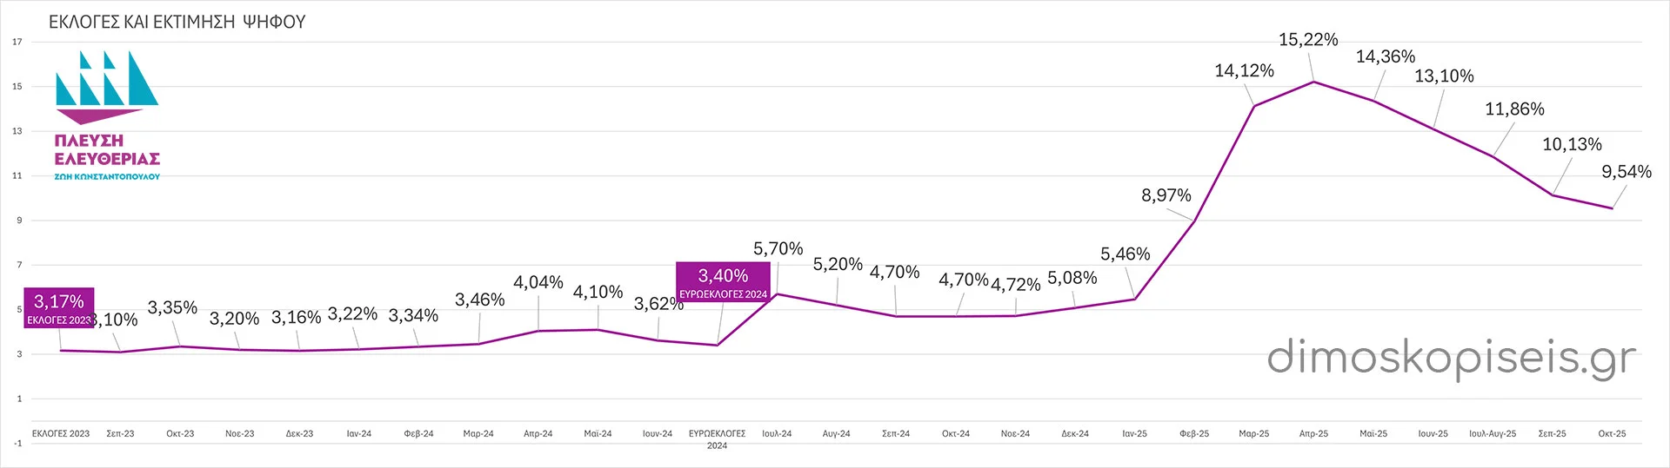Screen dimensions: 1670x468
Task: Click the Οκτ-25 x-axis label
Action: (1612, 433)
